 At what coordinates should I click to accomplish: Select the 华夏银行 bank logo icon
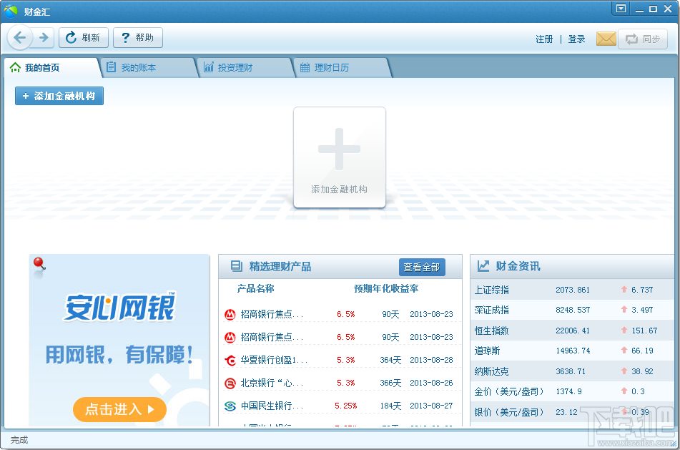click(x=230, y=361)
